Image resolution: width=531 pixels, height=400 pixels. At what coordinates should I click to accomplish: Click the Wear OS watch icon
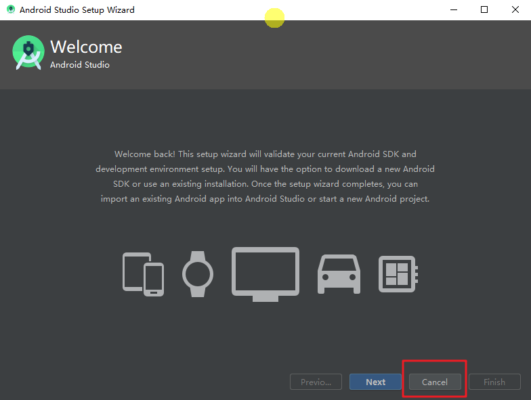click(198, 274)
